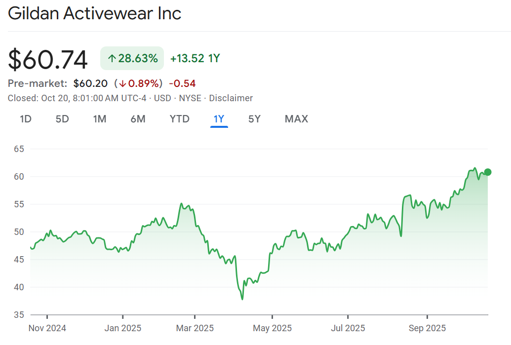This screenshot has width=511, height=345.
Task: Click the pre-market price $60.20
Action: point(91,83)
